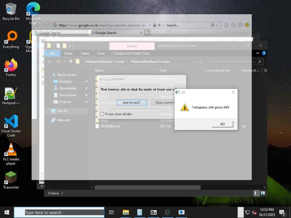Screen dimensions: 291x218
Task: Open Recycle Bin desktop icon
Action: point(11,11)
